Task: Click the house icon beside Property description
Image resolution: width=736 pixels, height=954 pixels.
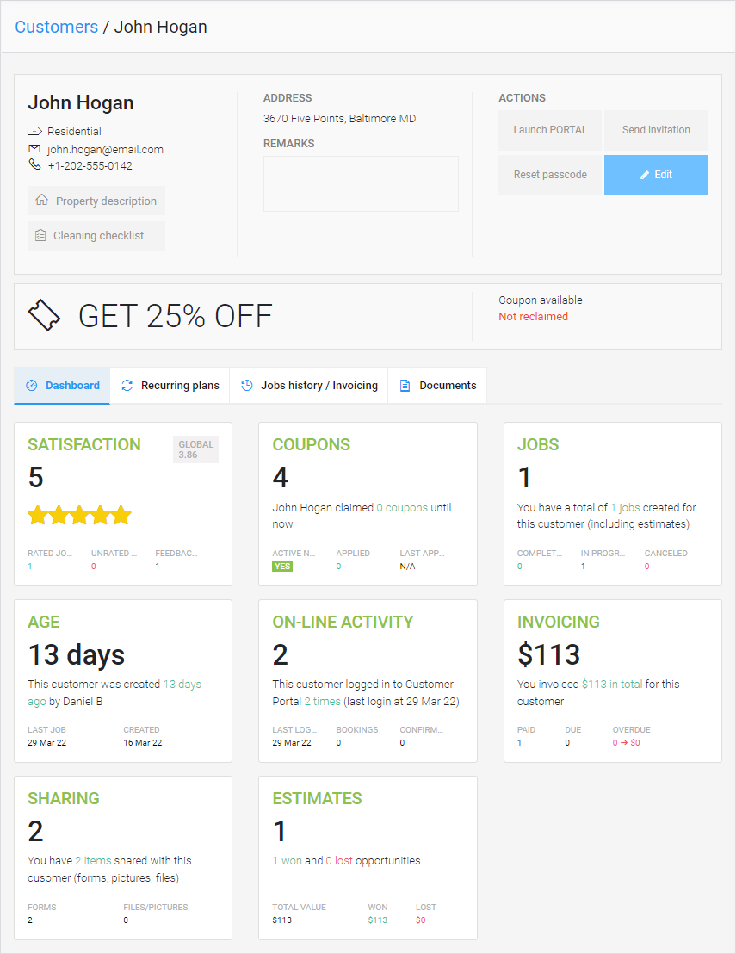Action: click(41, 201)
